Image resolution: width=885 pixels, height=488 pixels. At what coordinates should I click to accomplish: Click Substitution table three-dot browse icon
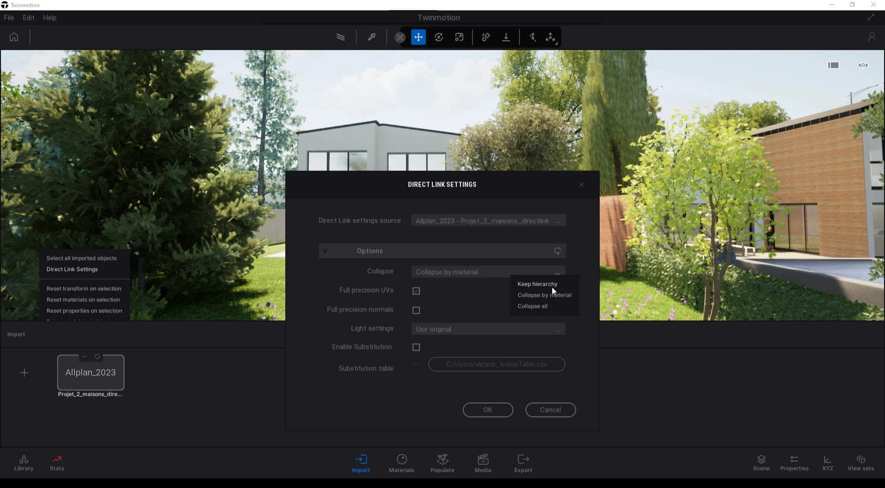[417, 365]
